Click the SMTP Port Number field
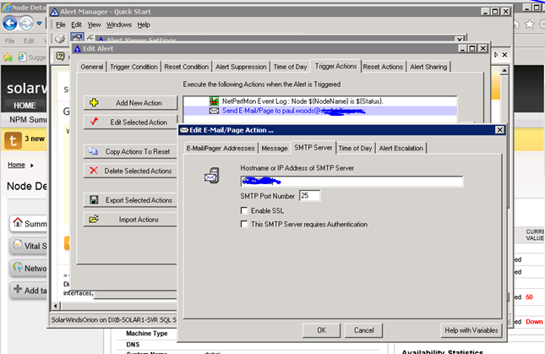Image resolution: width=545 pixels, height=354 pixels. [309, 195]
